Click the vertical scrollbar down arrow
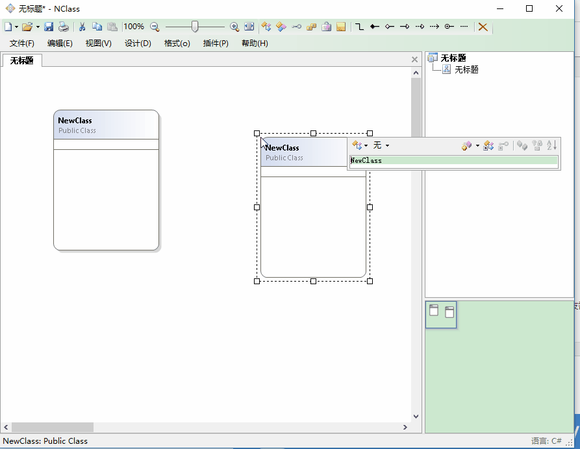 click(x=416, y=417)
